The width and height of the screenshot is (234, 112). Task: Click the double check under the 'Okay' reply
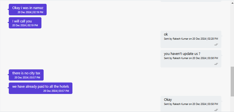click(216, 110)
